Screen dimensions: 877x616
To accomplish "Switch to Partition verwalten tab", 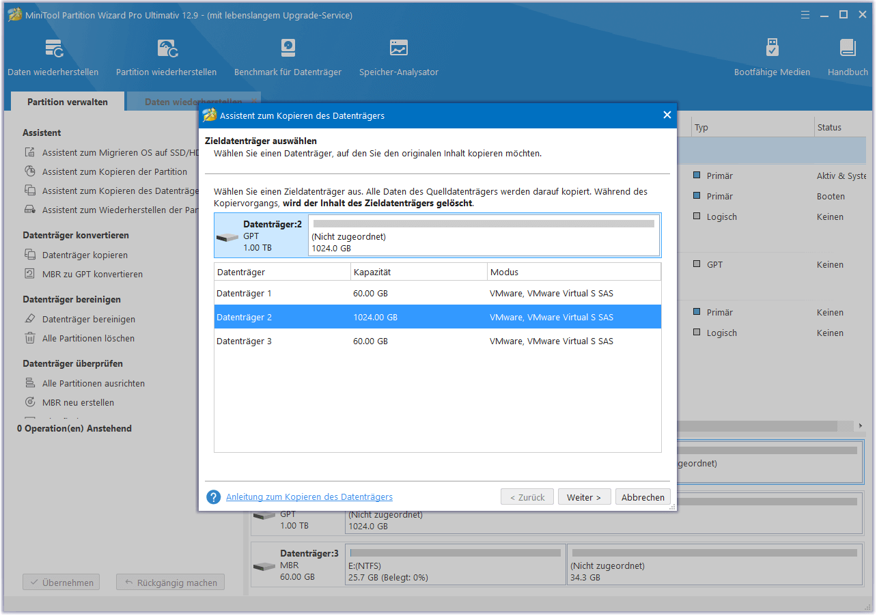I will [68, 102].
